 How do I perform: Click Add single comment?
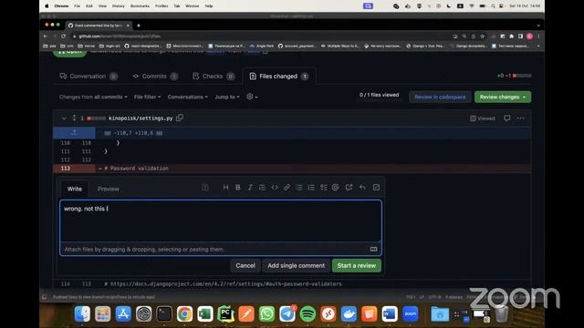296,265
